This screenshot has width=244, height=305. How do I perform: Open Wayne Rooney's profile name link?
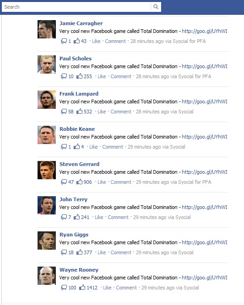79,270
